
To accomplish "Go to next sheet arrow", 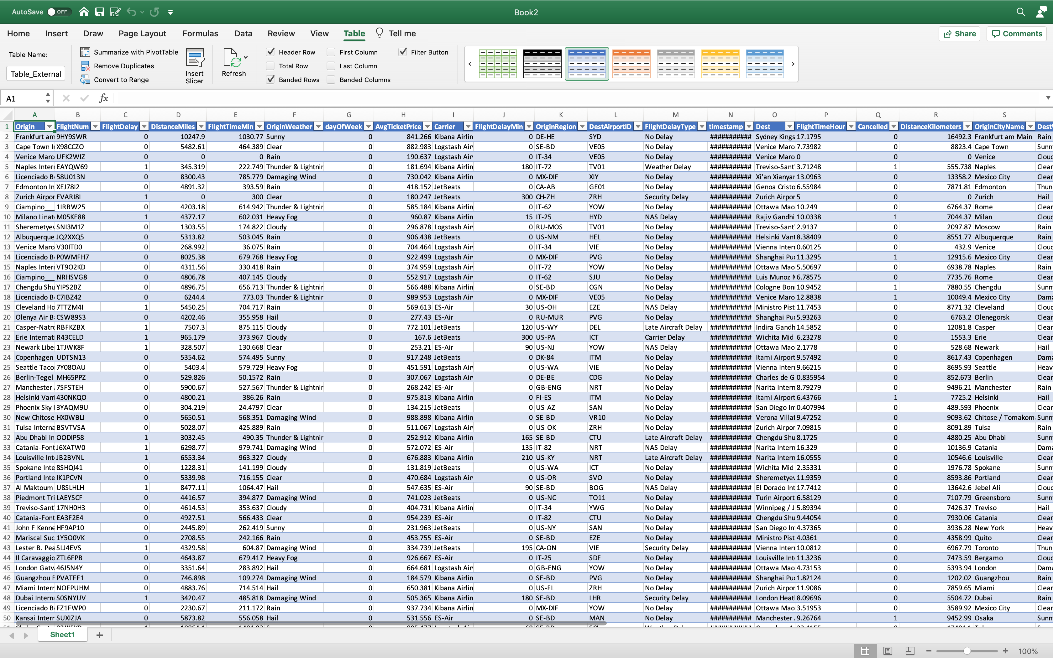I will point(26,635).
